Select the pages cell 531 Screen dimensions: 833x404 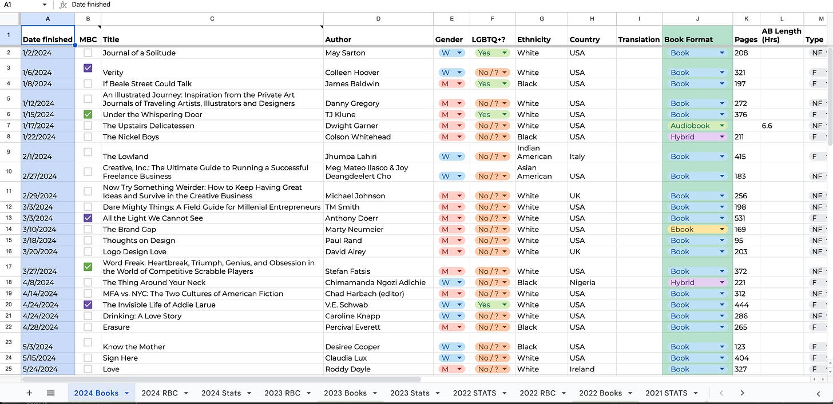[x=747, y=218]
